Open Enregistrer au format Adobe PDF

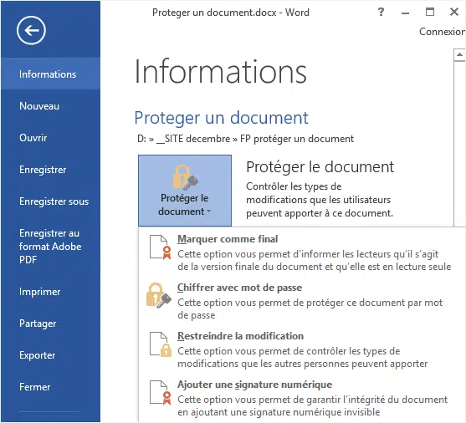50,247
